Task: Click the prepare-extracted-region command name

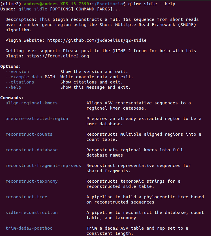Action: click(37, 119)
